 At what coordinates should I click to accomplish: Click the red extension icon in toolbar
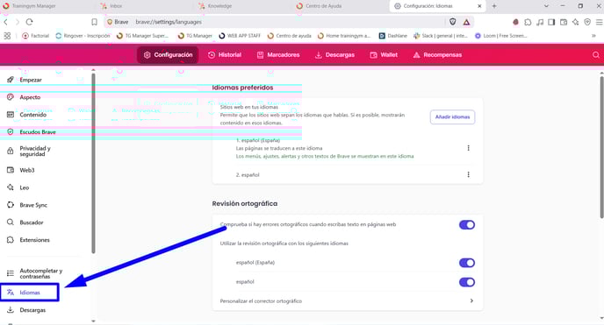(x=515, y=22)
